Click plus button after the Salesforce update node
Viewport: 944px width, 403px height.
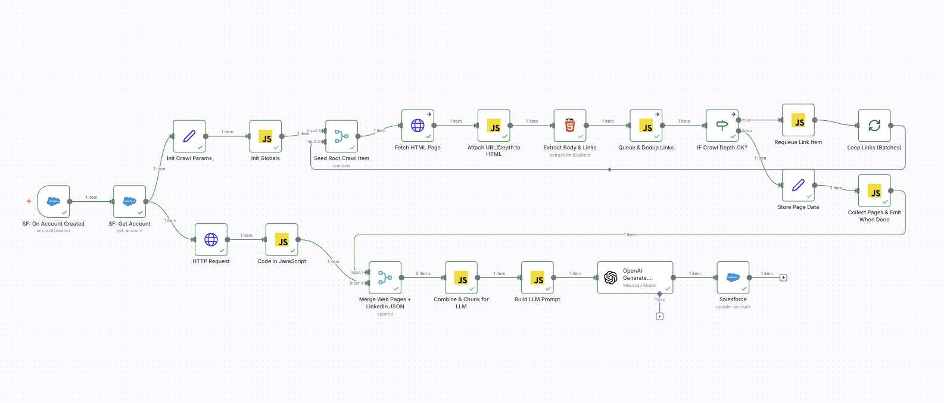point(783,277)
